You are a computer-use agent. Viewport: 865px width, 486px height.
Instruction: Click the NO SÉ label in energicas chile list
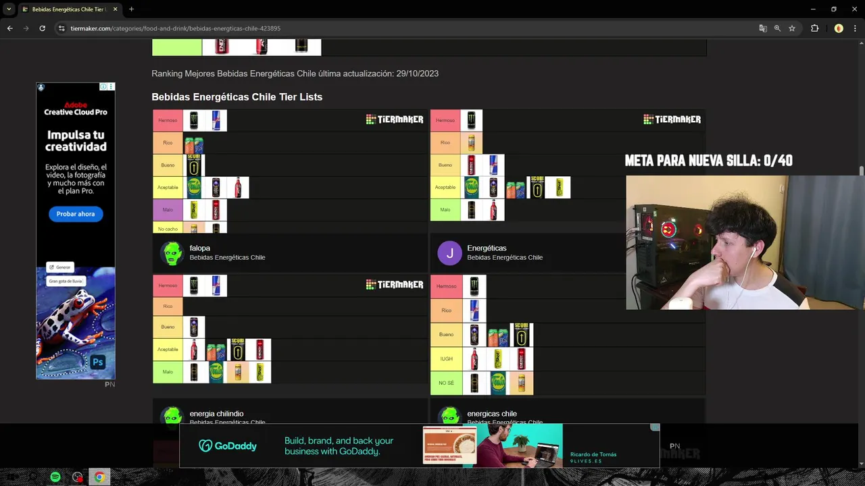446,383
